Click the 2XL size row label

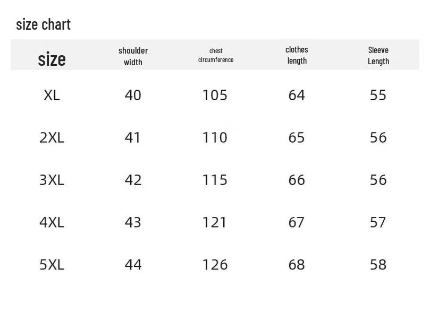point(52,138)
